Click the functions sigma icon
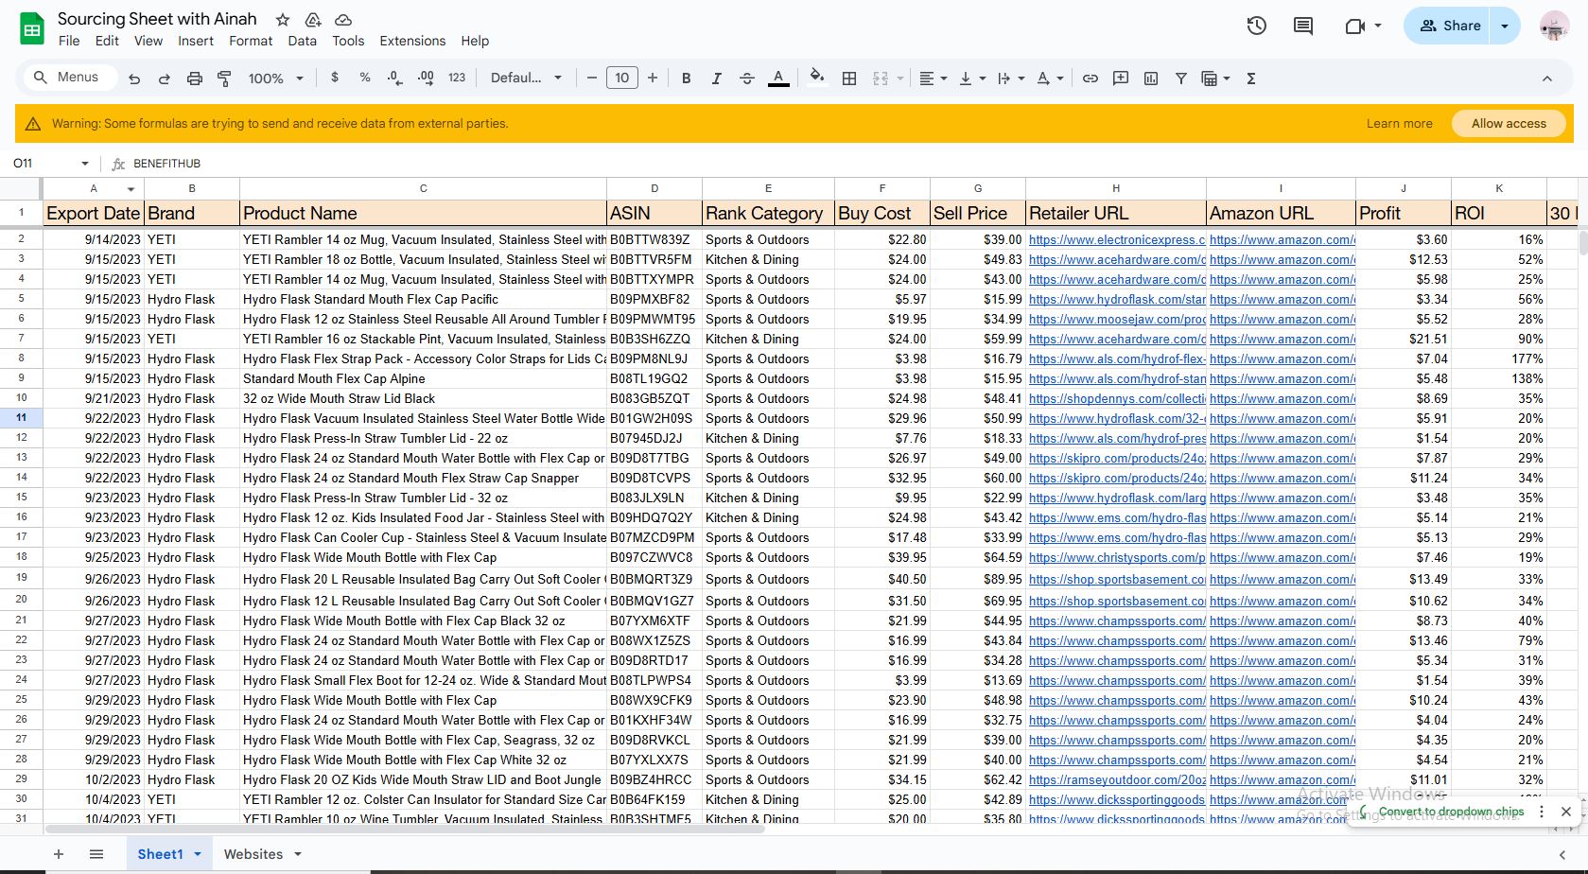This screenshot has width=1588, height=874. [x=1250, y=79]
